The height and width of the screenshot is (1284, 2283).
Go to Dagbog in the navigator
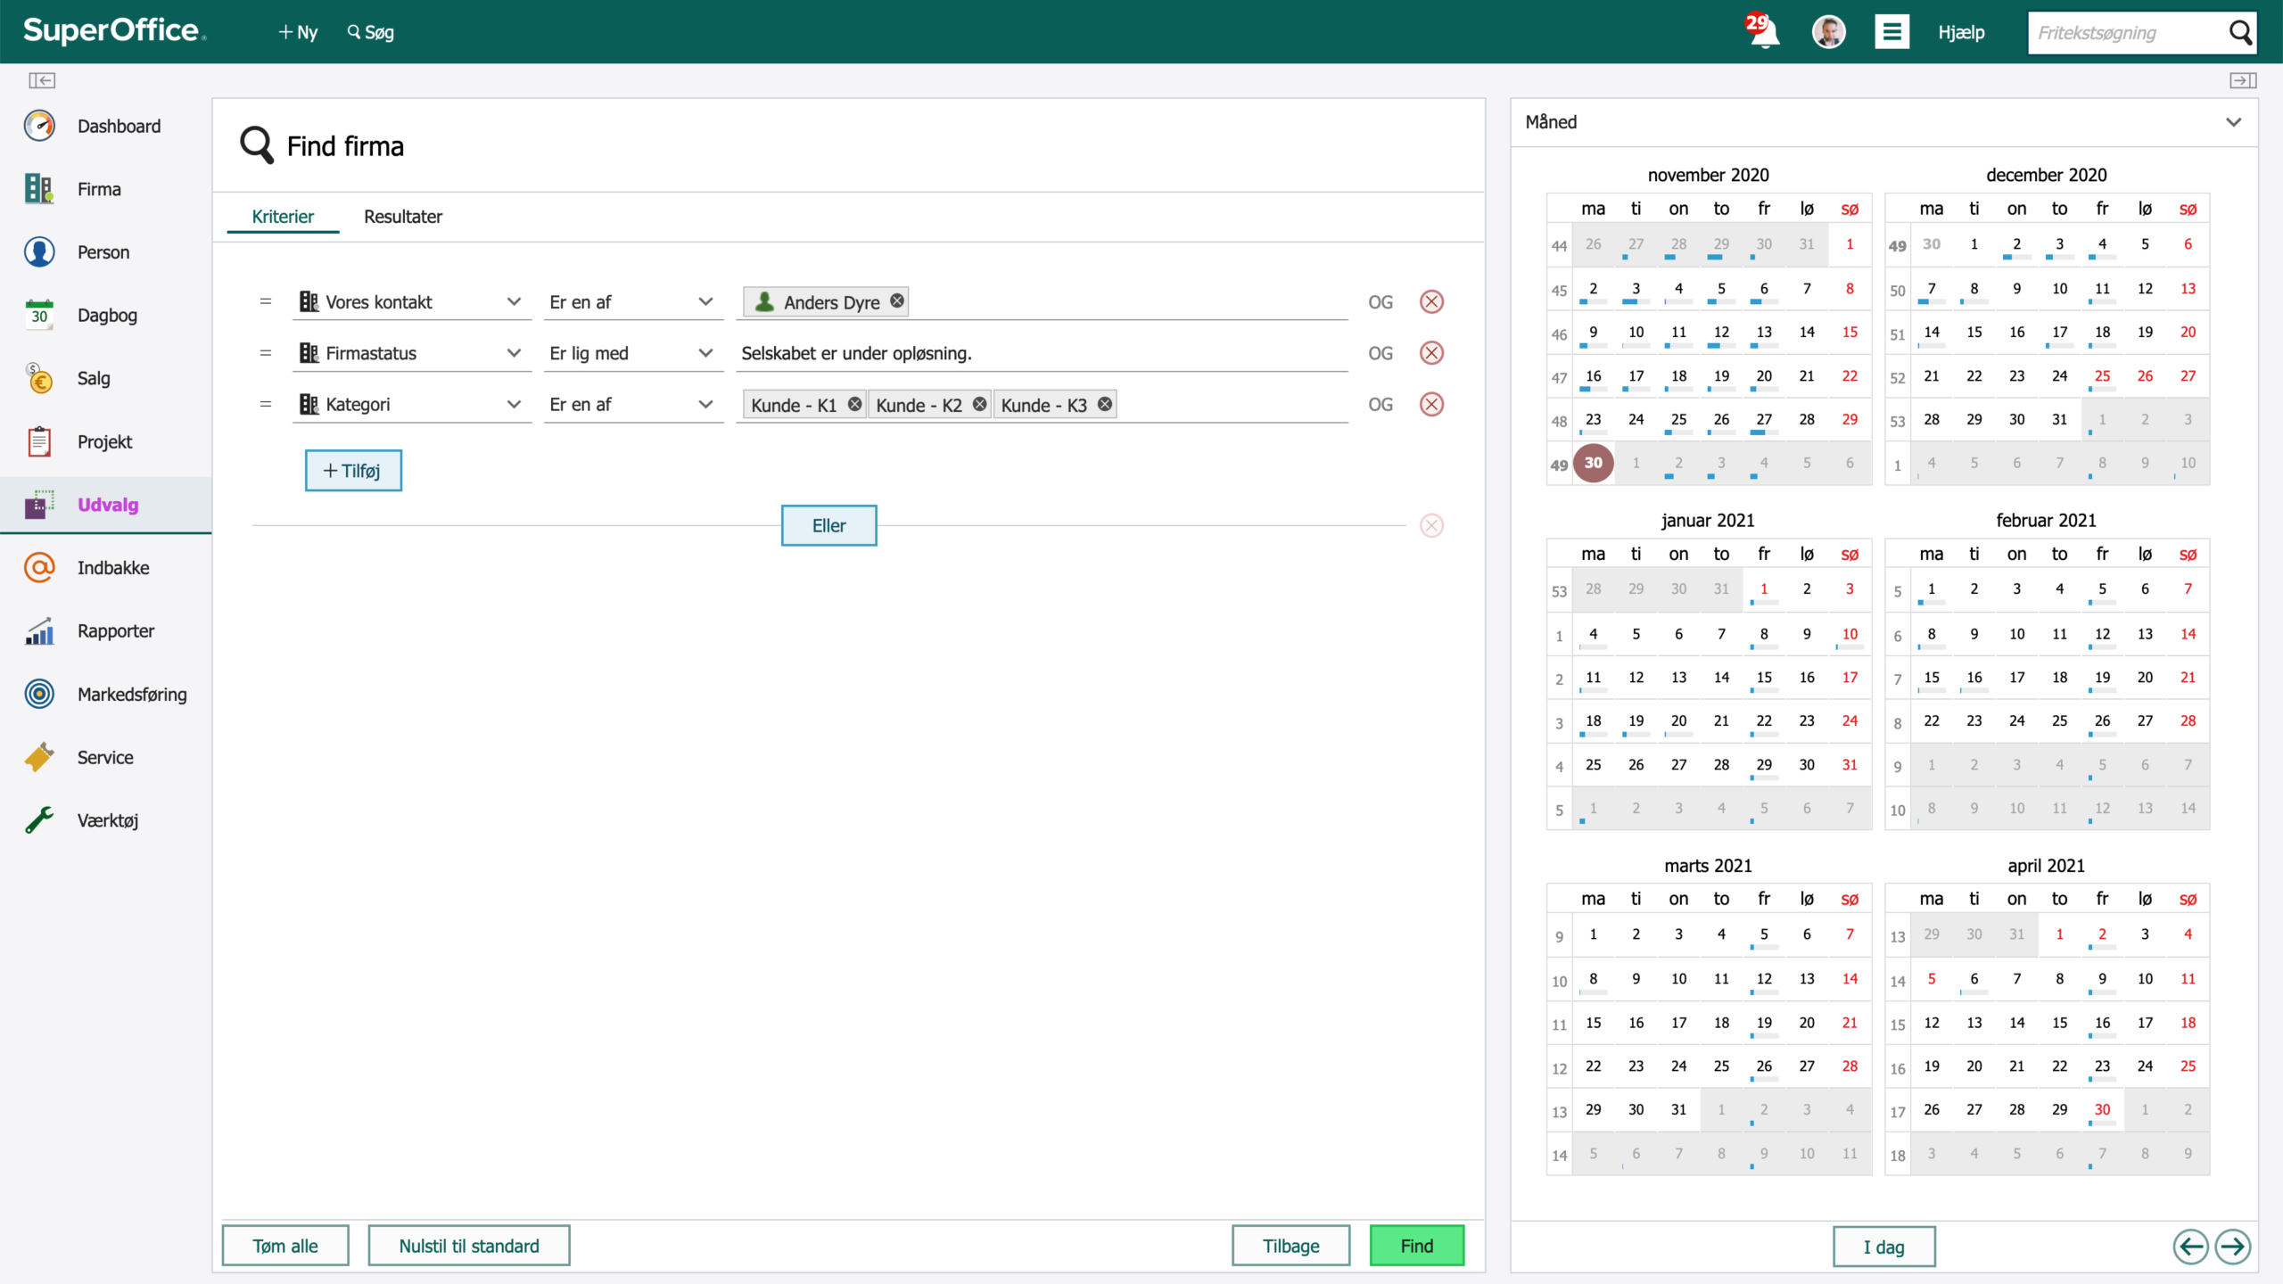106,315
